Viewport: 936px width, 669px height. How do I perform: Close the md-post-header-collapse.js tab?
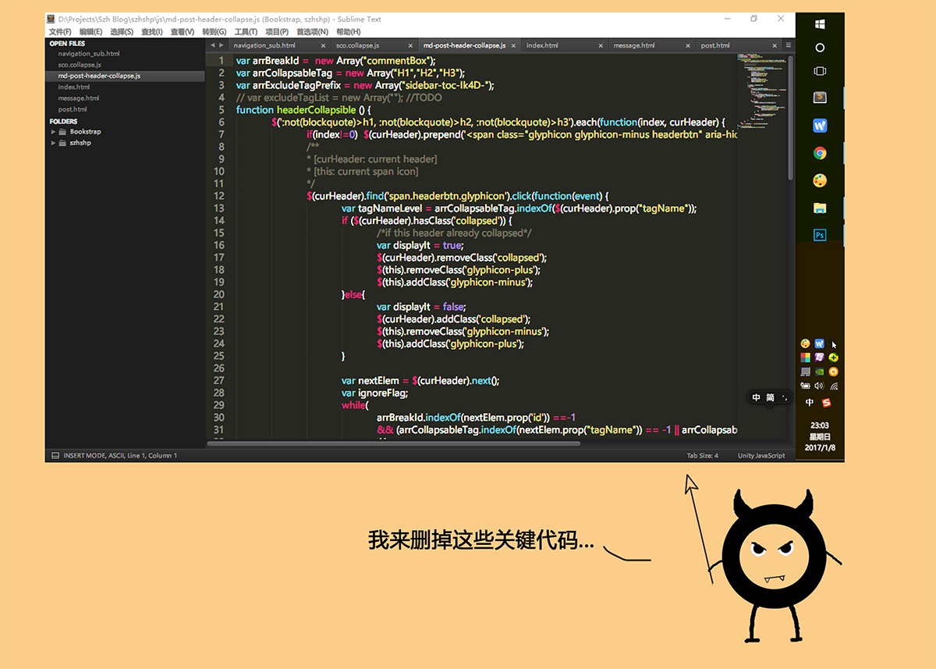[x=513, y=46]
